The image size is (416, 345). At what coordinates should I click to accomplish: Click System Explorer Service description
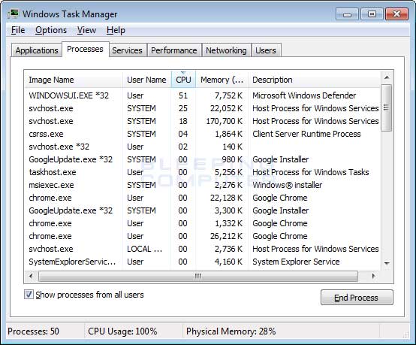point(296,262)
